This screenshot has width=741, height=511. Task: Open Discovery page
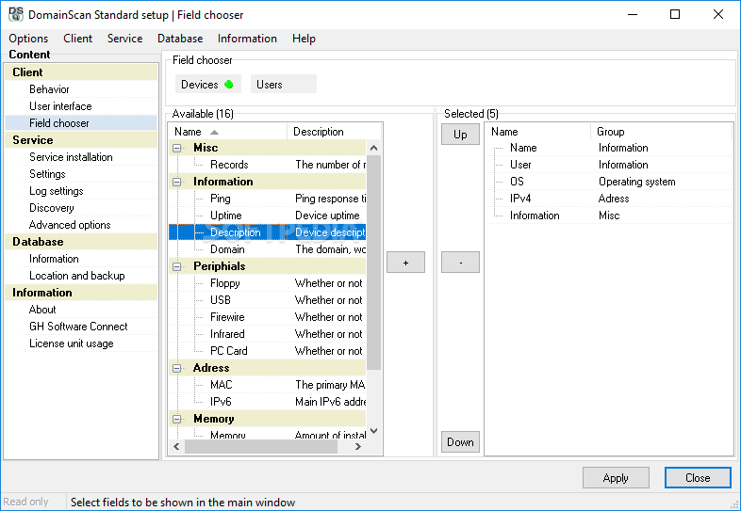pyautogui.click(x=52, y=208)
